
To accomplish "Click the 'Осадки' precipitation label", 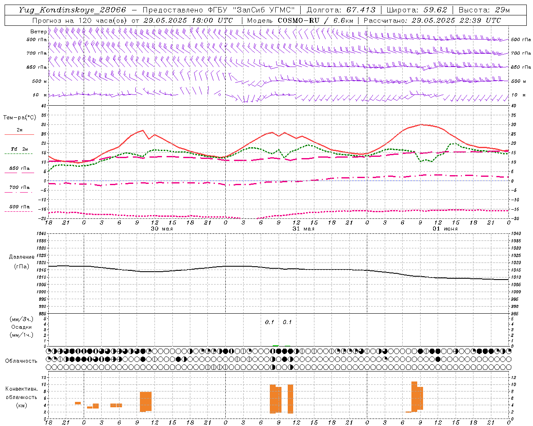I will [x=22, y=327].
